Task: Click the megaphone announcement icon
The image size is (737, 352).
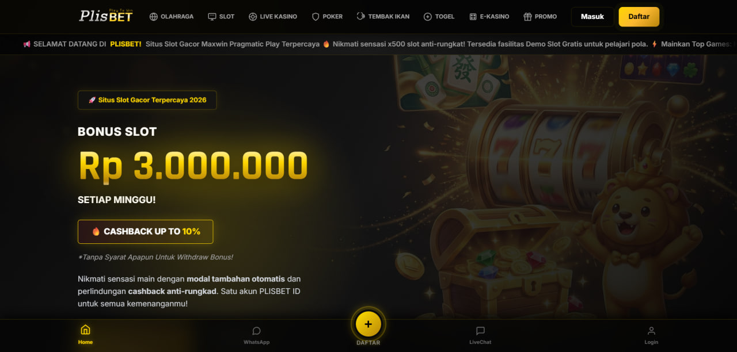Action: [x=26, y=44]
